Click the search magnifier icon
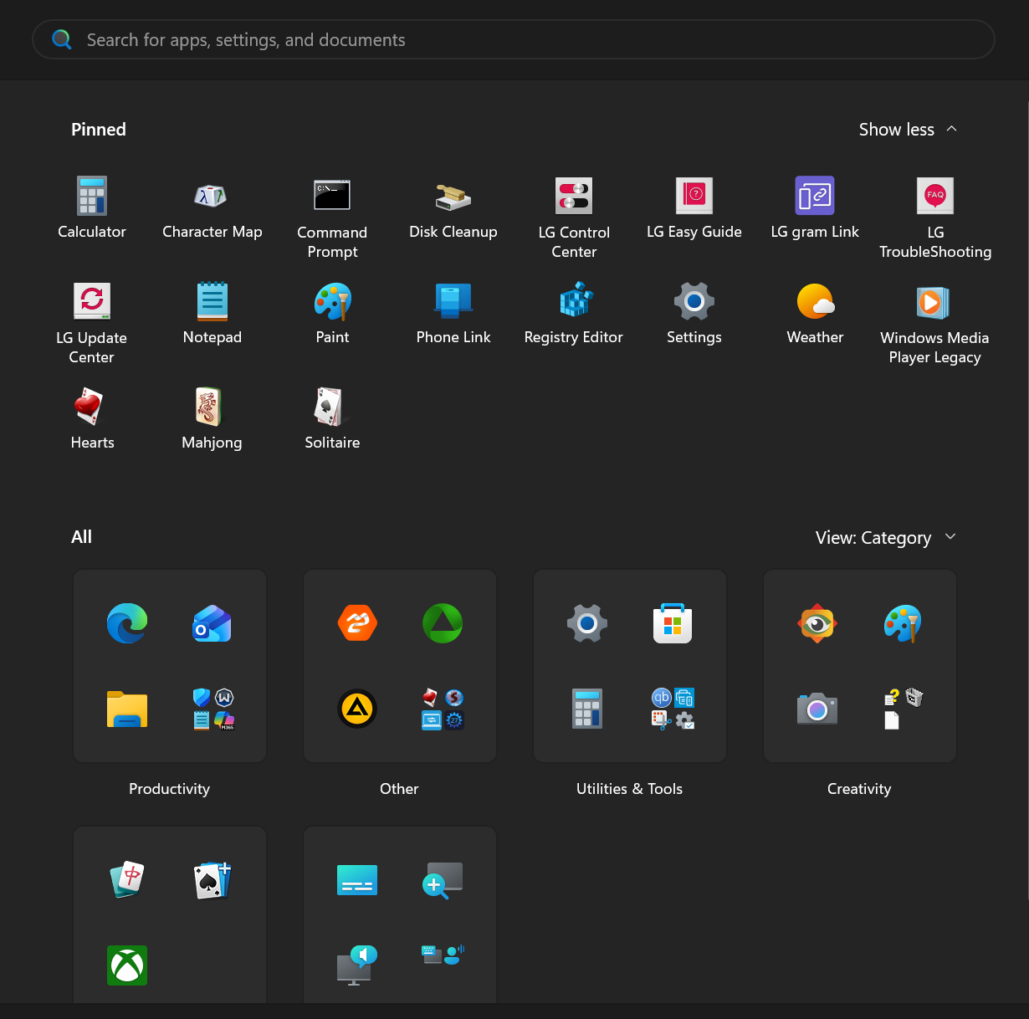1029x1019 pixels. (62, 39)
